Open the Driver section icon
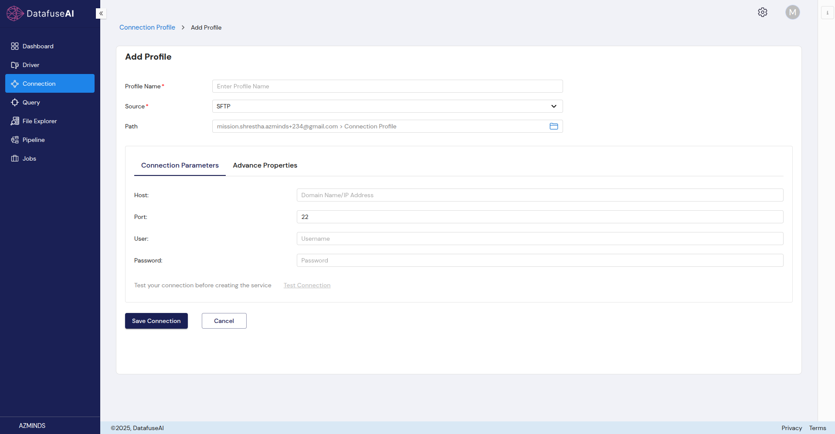Viewport: 835px width, 434px height. click(x=15, y=65)
